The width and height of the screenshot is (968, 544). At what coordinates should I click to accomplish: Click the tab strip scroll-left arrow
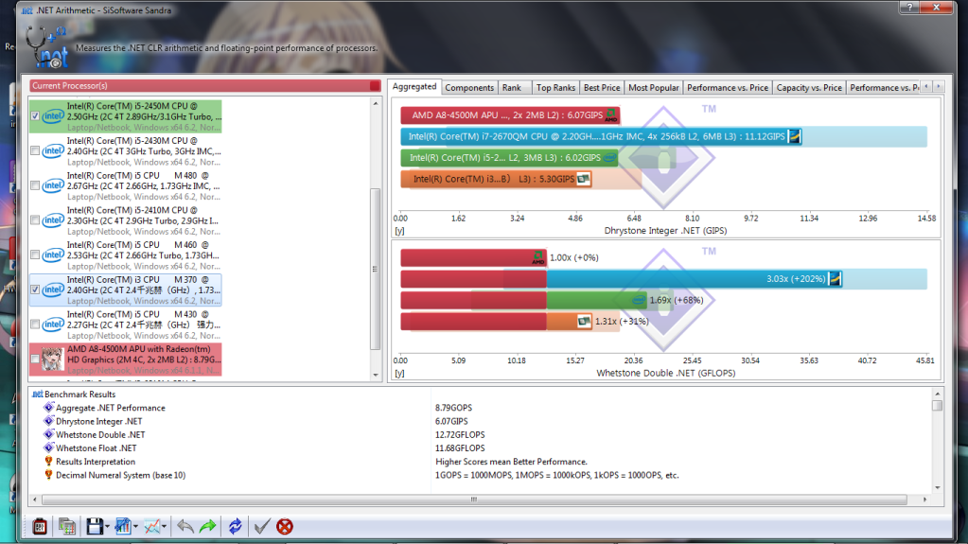[926, 87]
